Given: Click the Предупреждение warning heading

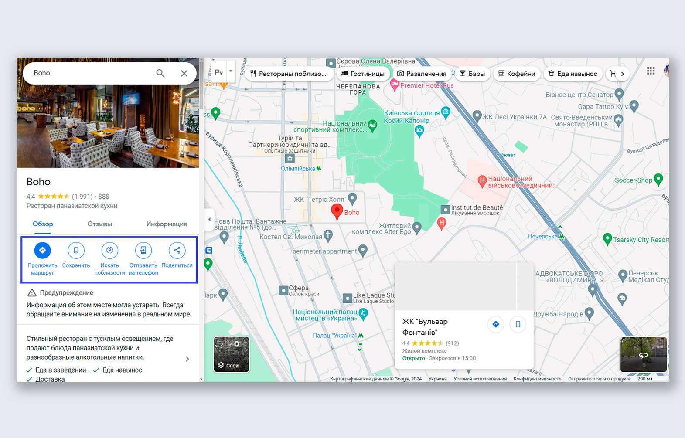Looking at the screenshot, I should pos(67,293).
